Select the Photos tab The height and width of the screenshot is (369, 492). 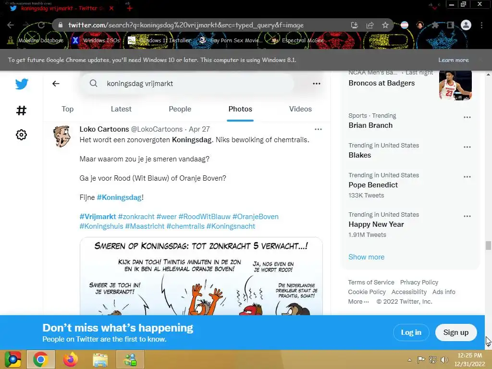(240, 109)
